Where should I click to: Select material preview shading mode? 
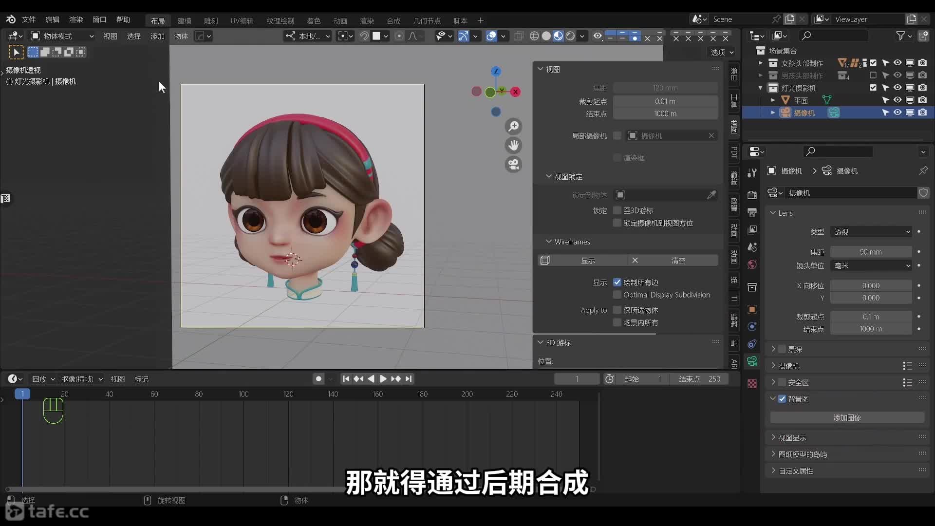coord(558,36)
